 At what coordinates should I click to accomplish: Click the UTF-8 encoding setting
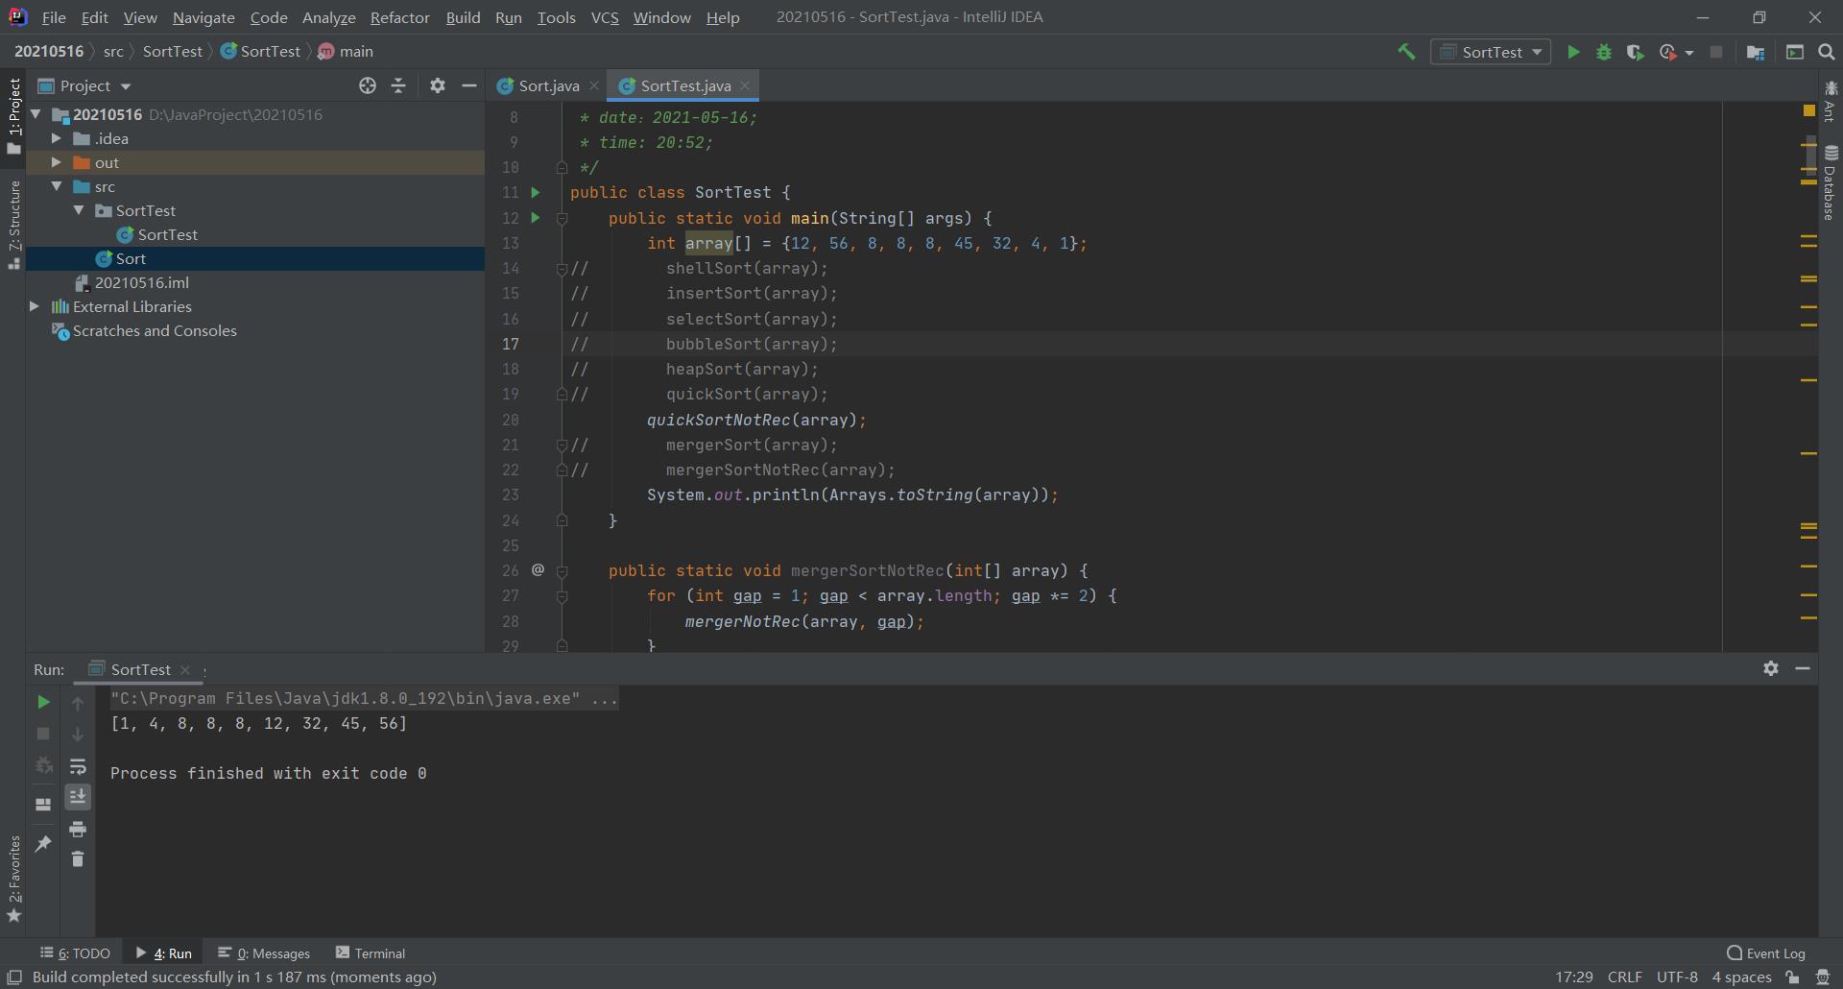pyautogui.click(x=1677, y=977)
